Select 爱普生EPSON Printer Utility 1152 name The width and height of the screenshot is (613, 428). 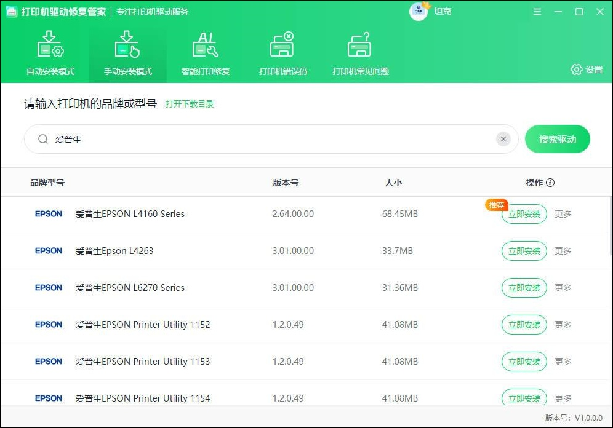pyautogui.click(x=143, y=325)
